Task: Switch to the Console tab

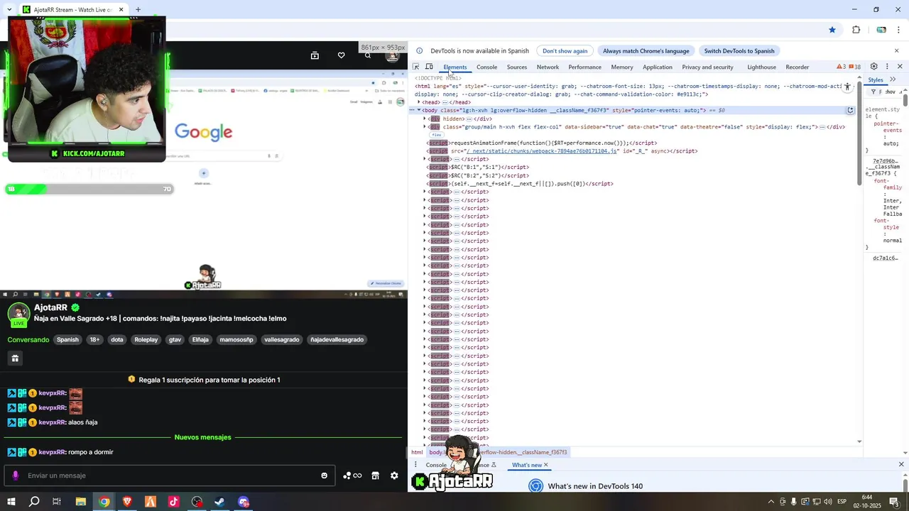Action: (486, 67)
